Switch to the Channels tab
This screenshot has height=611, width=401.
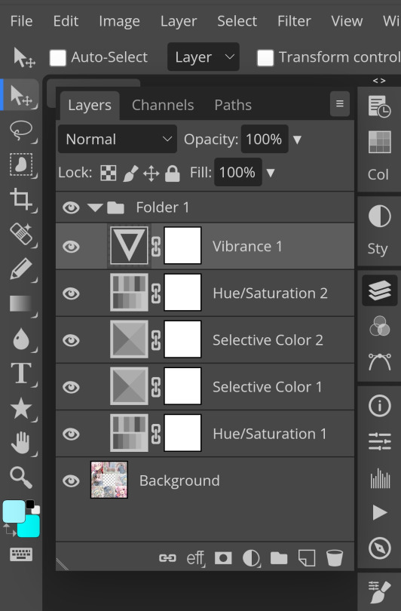[x=163, y=105]
